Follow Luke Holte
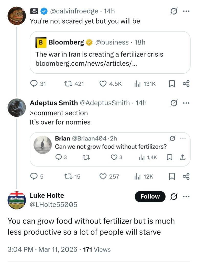Screen dimensions: 198x262 pyautogui.click(x=150, y=196)
